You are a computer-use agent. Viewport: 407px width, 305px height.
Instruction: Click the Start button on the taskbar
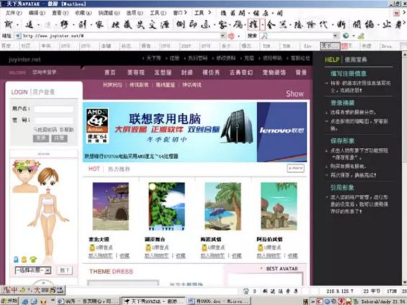(9, 301)
